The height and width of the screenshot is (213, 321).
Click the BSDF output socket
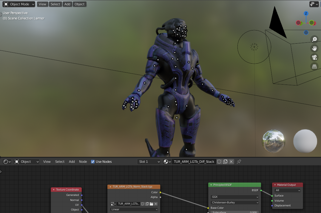pos(261,191)
